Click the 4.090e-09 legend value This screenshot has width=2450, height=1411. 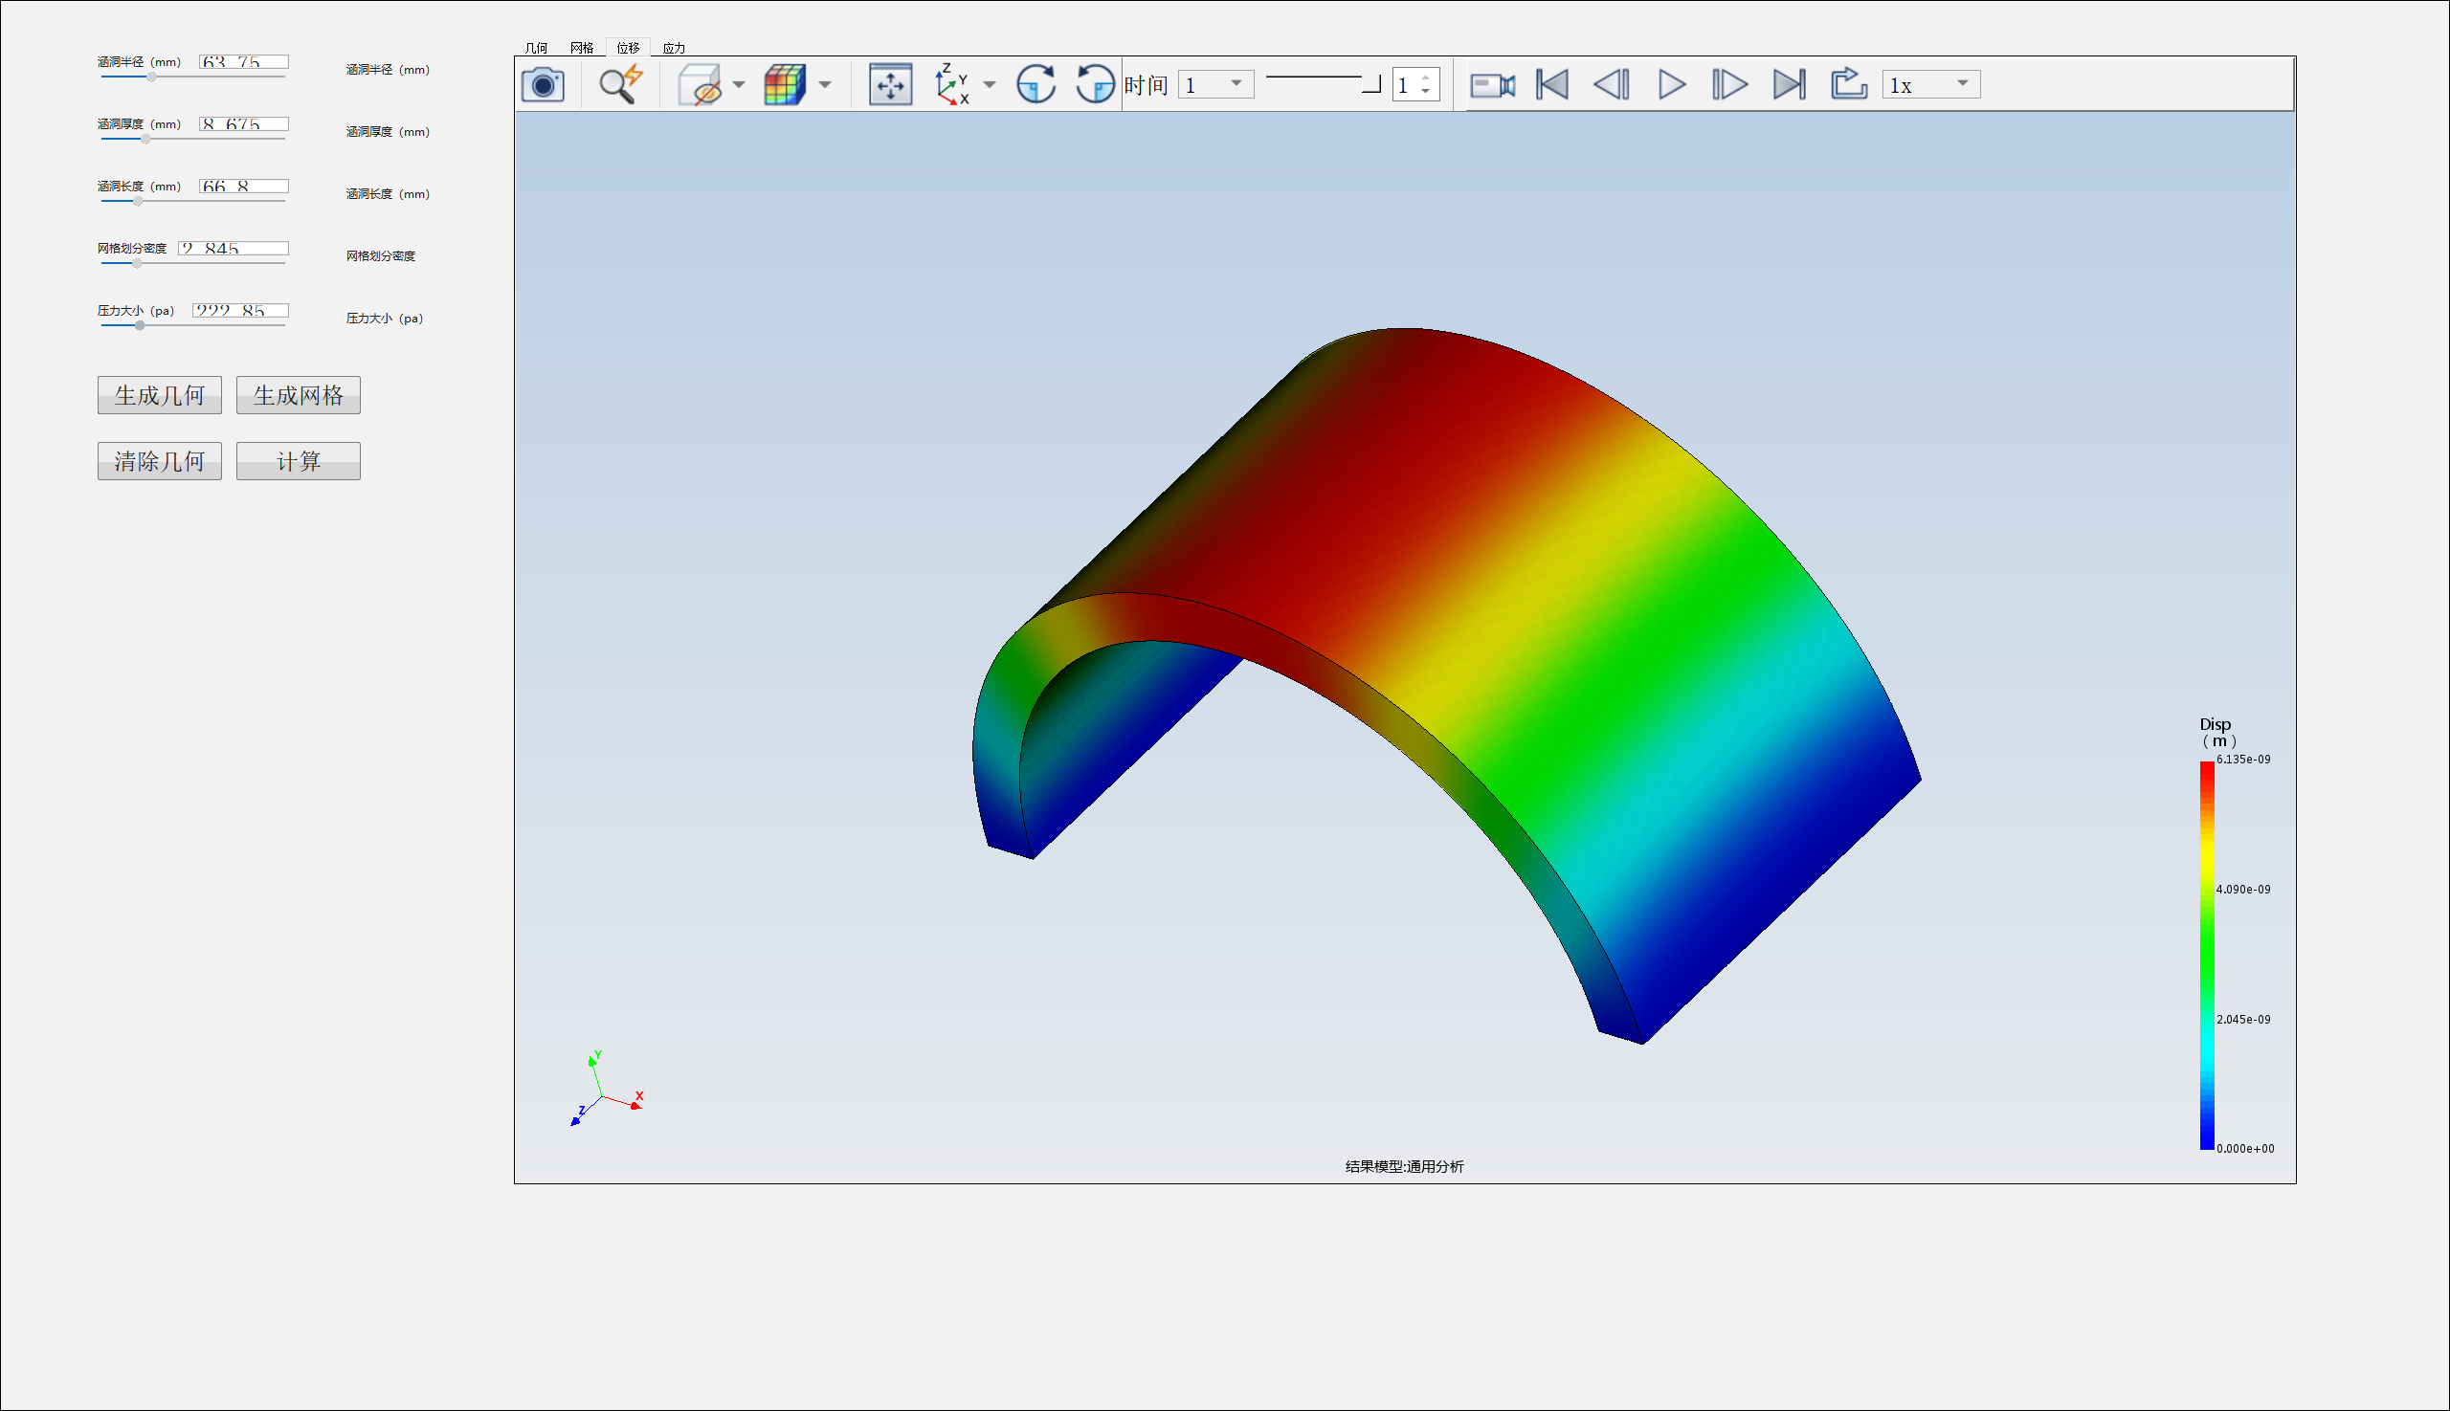tap(2242, 890)
